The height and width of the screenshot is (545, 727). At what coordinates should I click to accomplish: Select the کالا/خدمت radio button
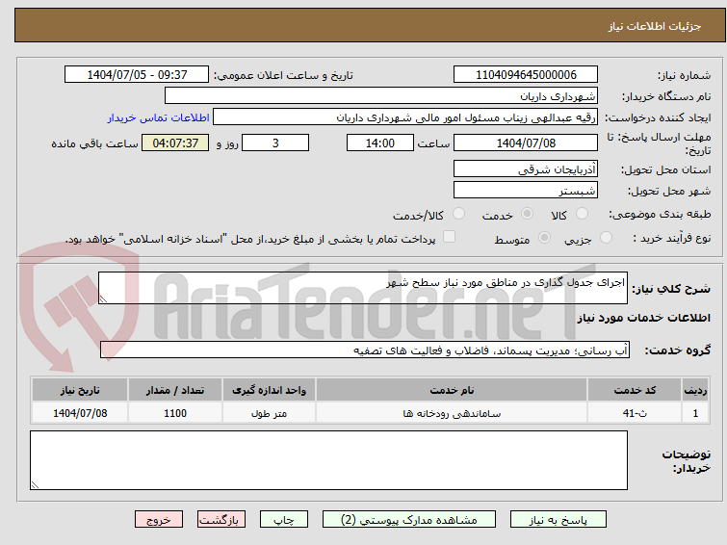458,214
